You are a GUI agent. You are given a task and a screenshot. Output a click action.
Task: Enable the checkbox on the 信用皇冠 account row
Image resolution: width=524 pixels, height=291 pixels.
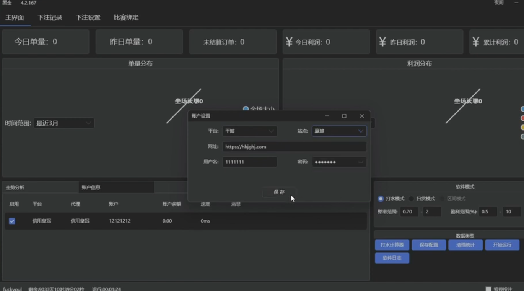pyautogui.click(x=12, y=221)
